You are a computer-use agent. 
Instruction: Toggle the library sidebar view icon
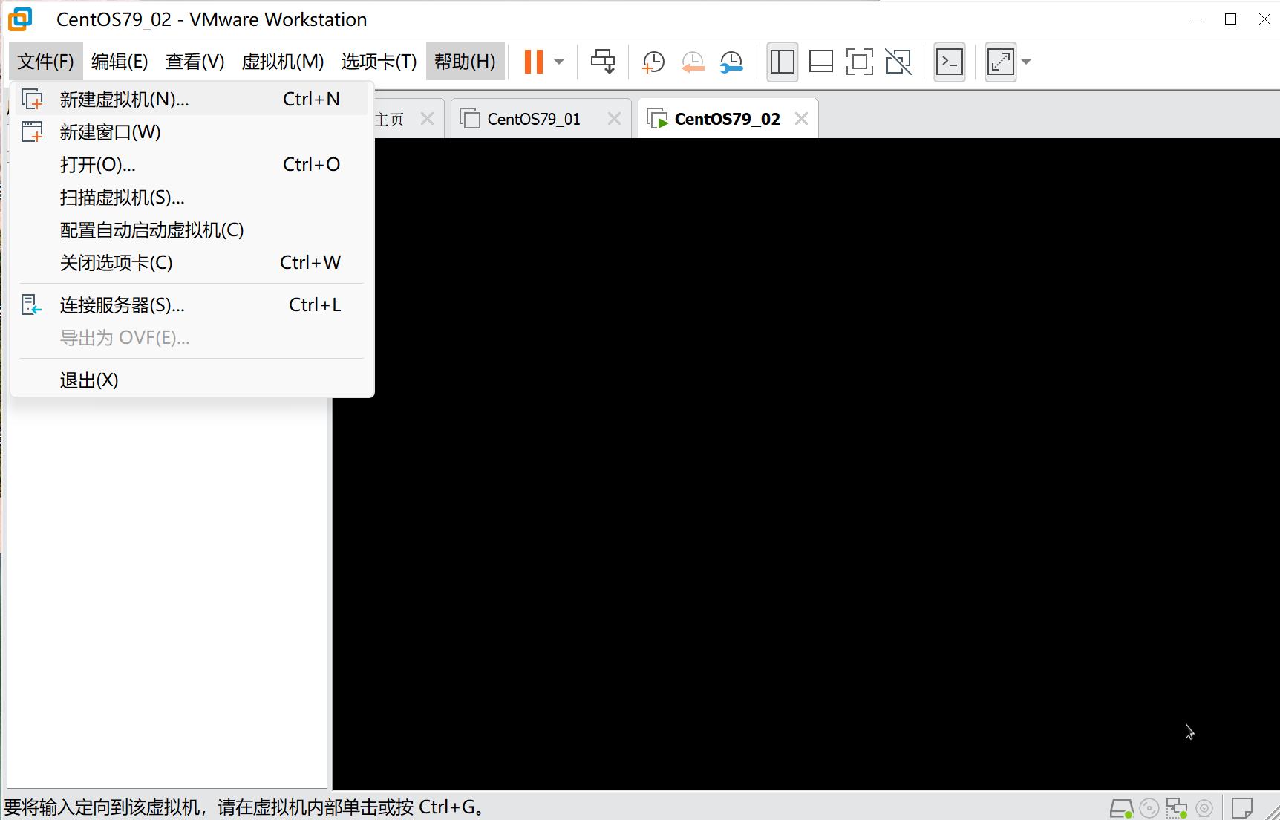tap(782, 62)
